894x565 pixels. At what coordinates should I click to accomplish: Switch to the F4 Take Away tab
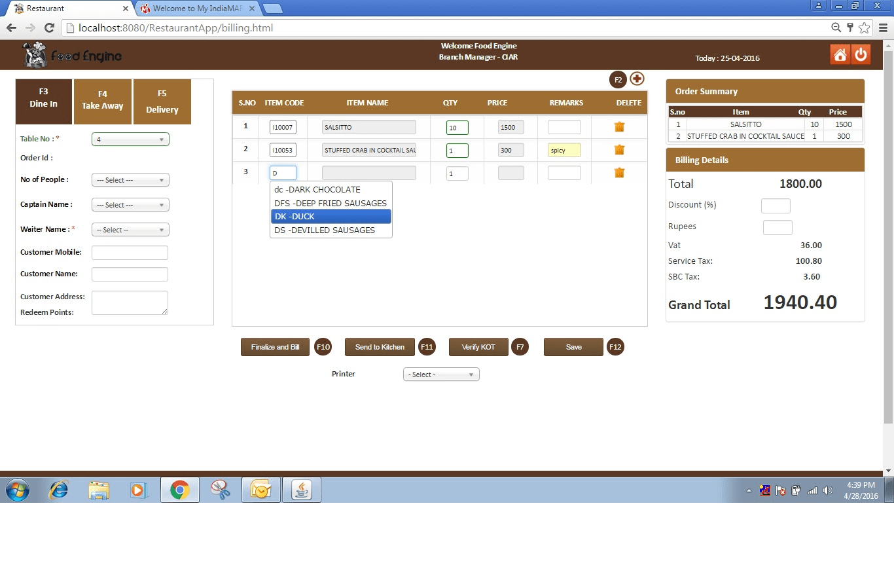point(102,101)
